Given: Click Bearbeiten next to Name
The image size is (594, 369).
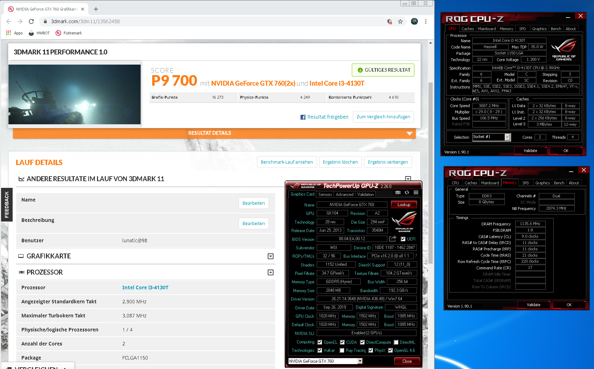Looking at the screenshot, I should coord(253,203).
